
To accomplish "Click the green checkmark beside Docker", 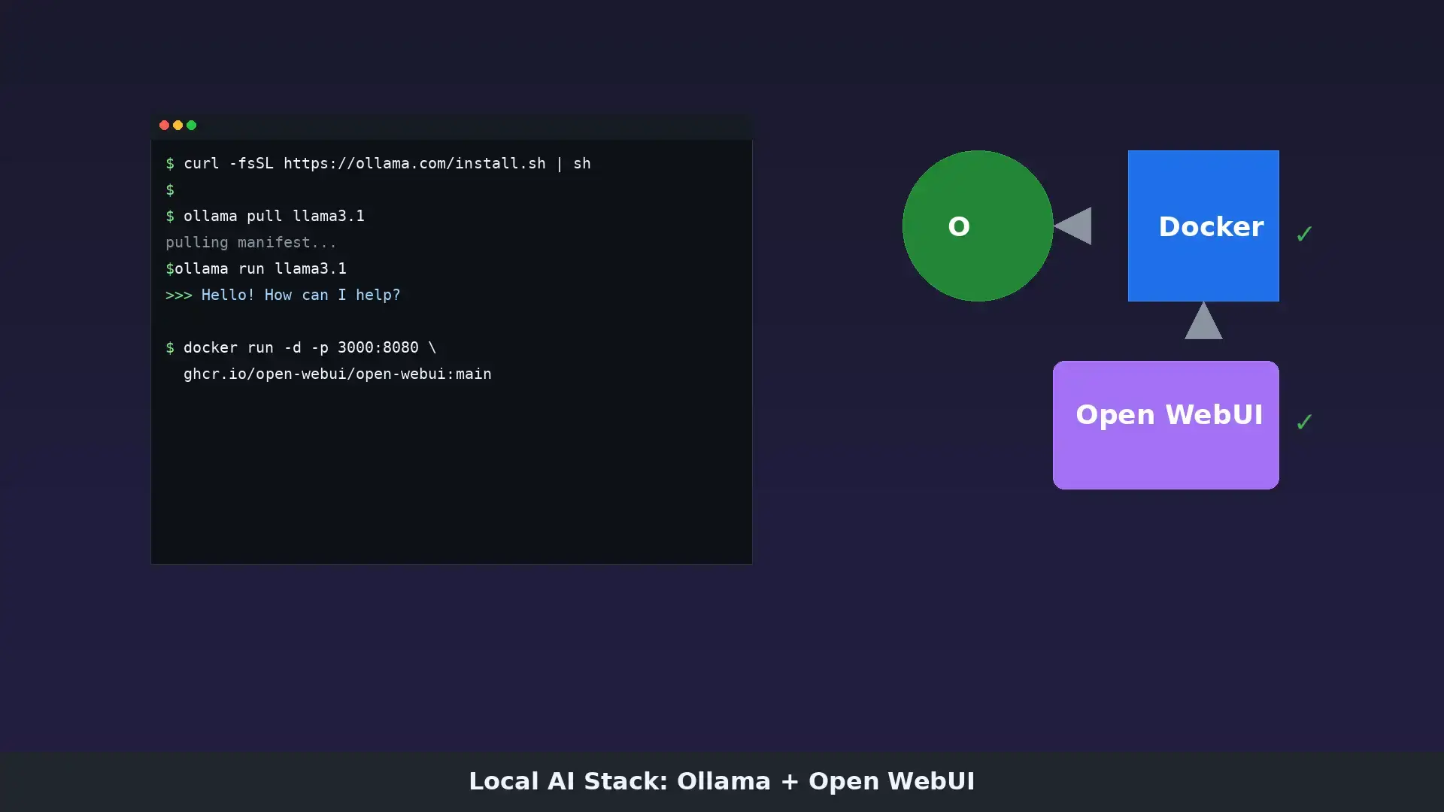I will [x=1304, y=234].
